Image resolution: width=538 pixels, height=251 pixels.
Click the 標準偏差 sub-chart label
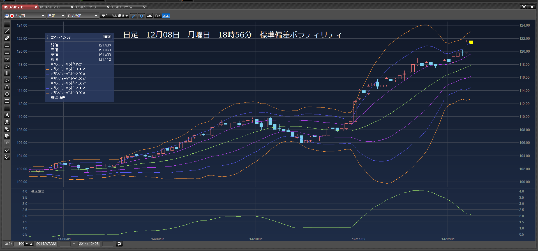(38, 192)
